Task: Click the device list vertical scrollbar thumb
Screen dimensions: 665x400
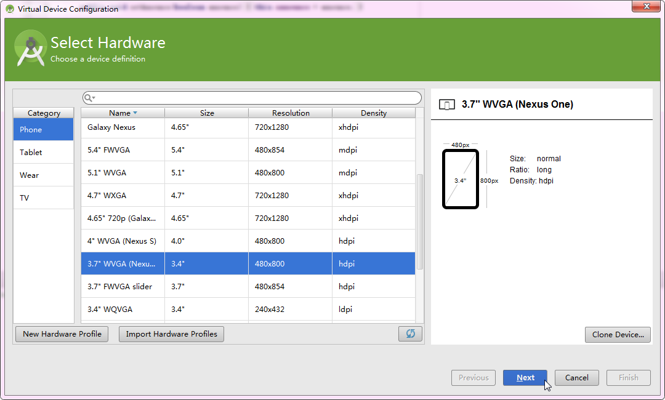Action: pos(420,222)
